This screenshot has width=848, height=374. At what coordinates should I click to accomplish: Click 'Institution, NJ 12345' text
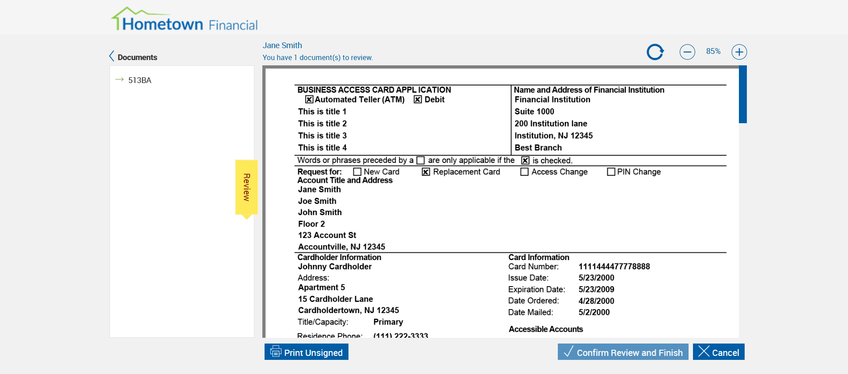(553, 136)
